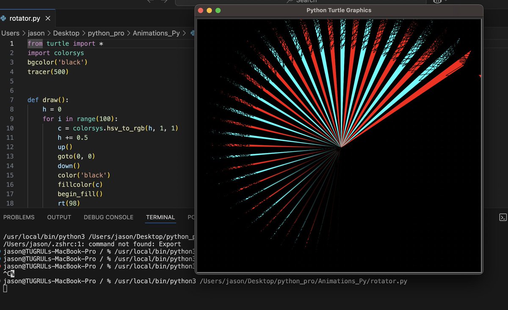This screenshot has width=508, height=310.
Task: Open the Animations_Py breadcrumb segment
Action: coord(156,33)
